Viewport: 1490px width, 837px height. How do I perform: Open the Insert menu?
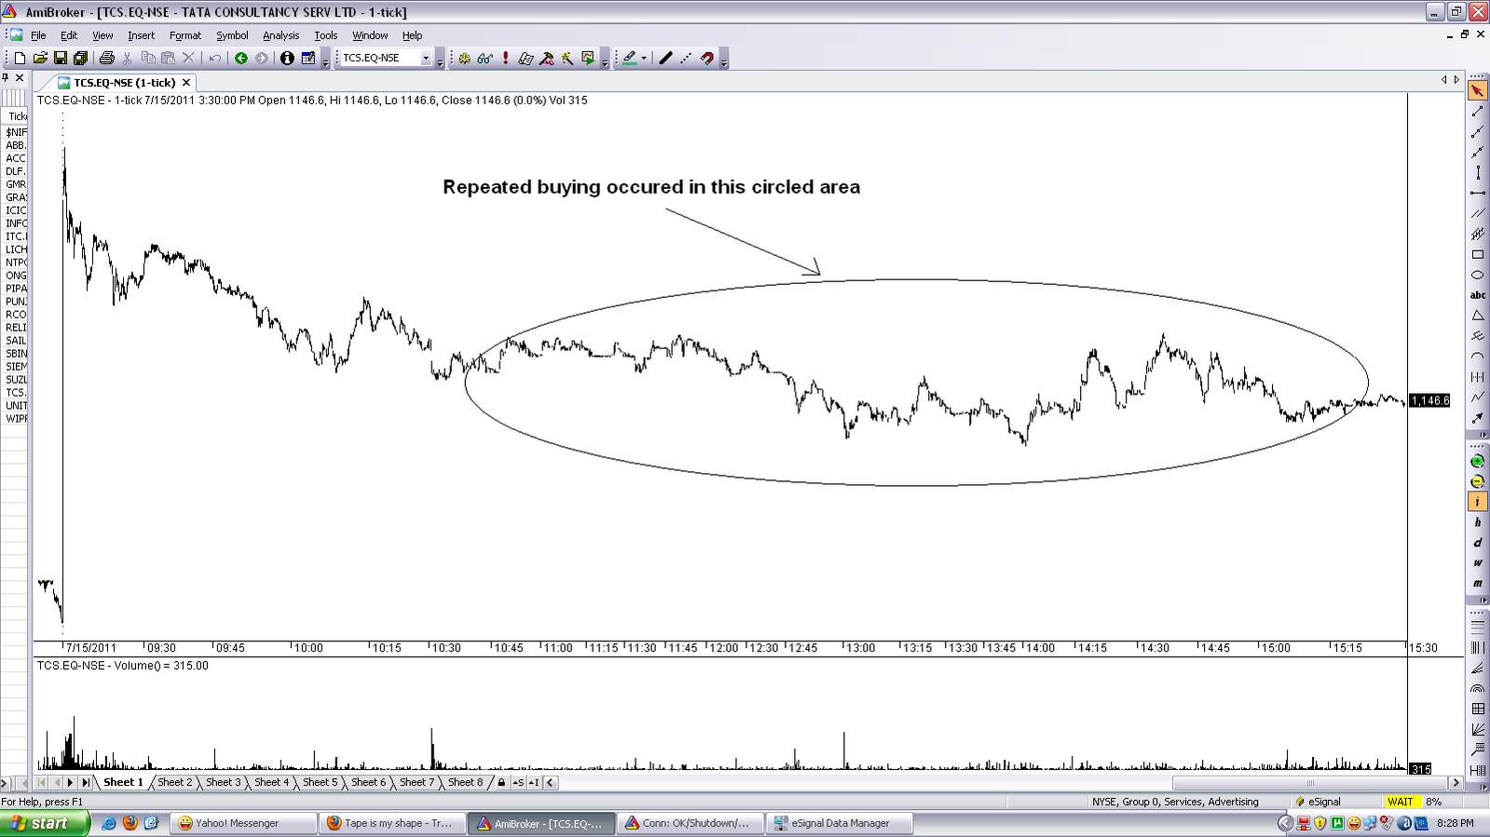141,35
